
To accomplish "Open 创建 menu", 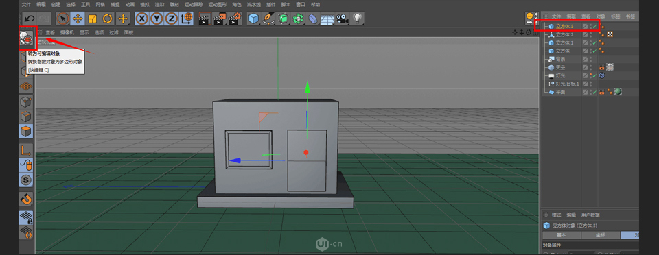I will click(56, 5).
